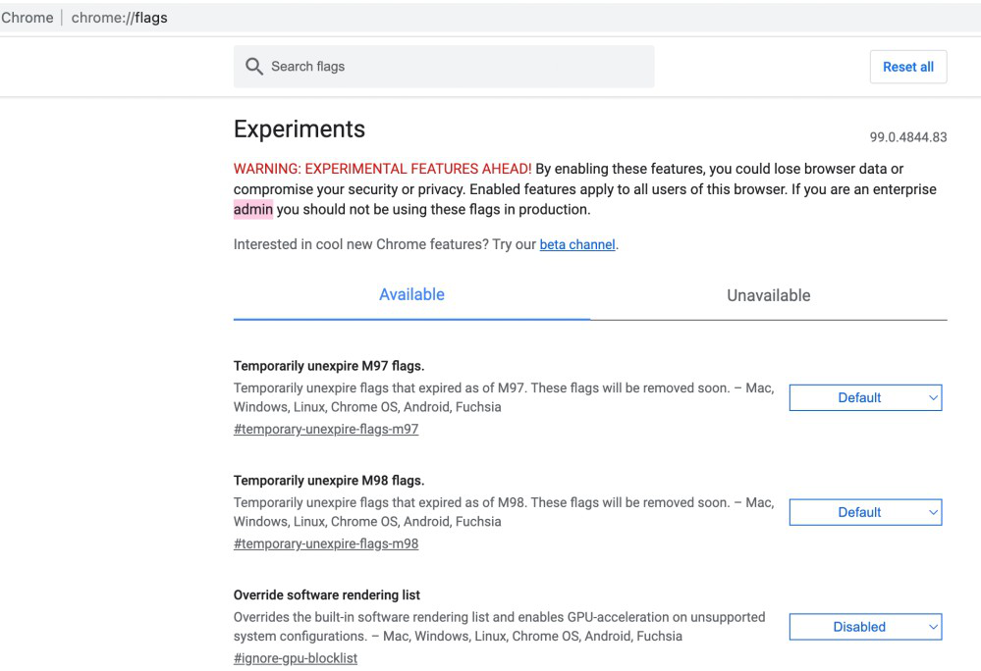
Task: Click the Experiments page heading
Action: click(x=299, y=129)
